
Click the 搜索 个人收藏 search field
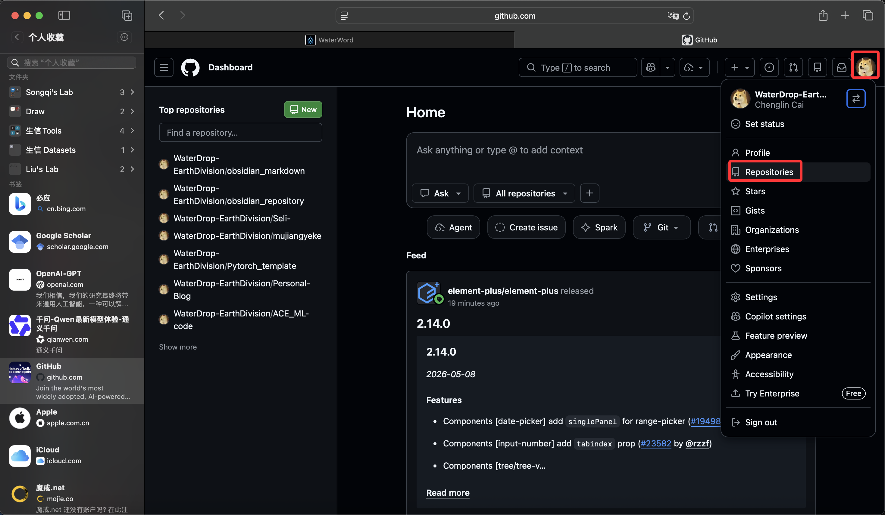(x=72, y=63)
